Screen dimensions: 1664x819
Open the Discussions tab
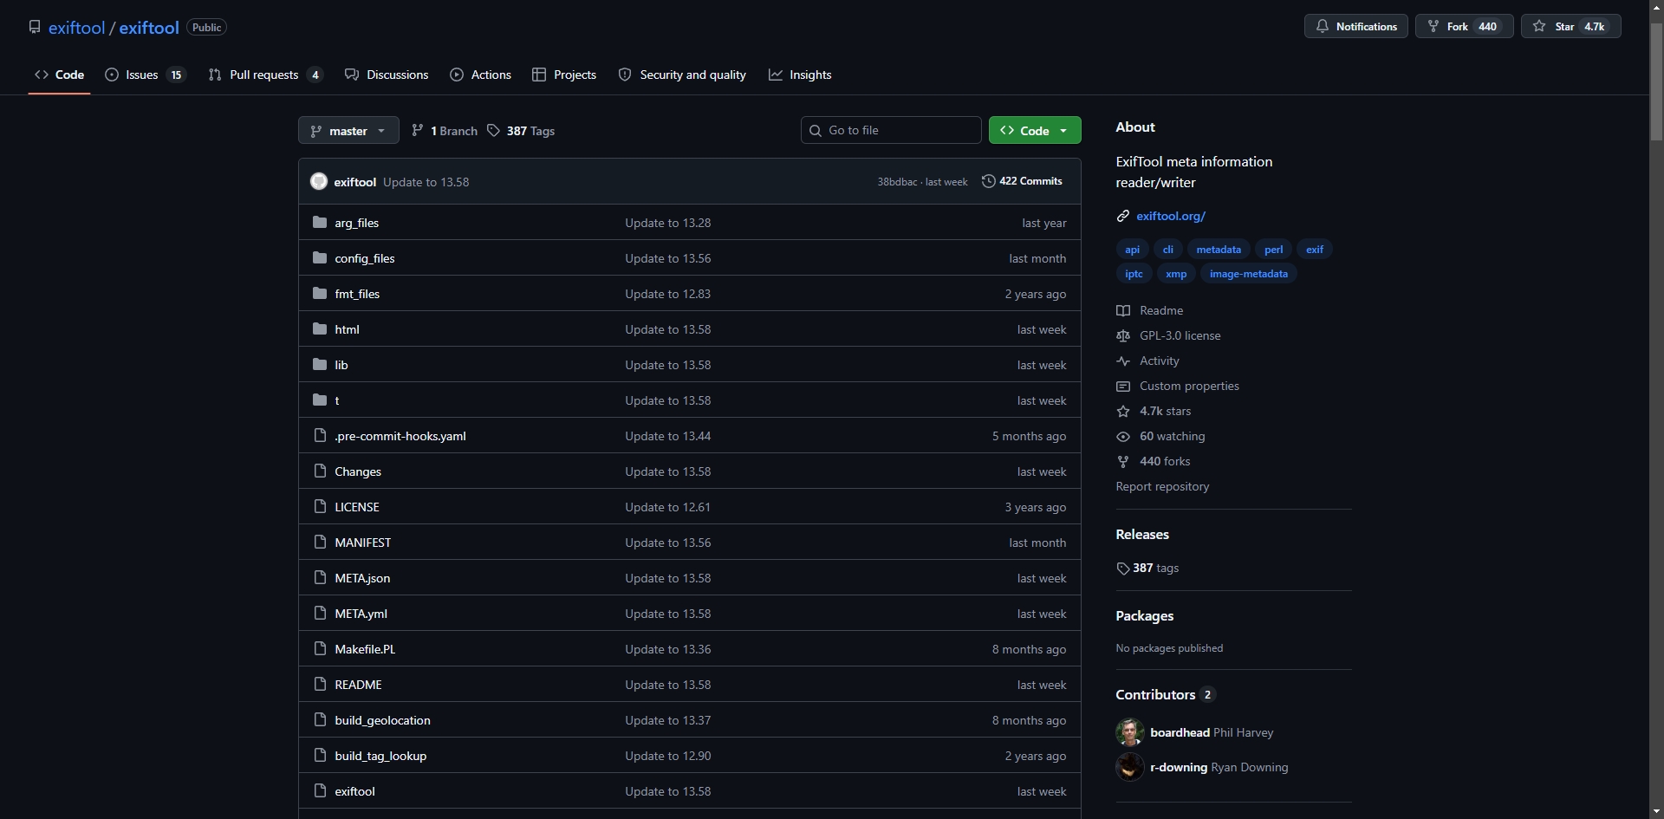387,75
